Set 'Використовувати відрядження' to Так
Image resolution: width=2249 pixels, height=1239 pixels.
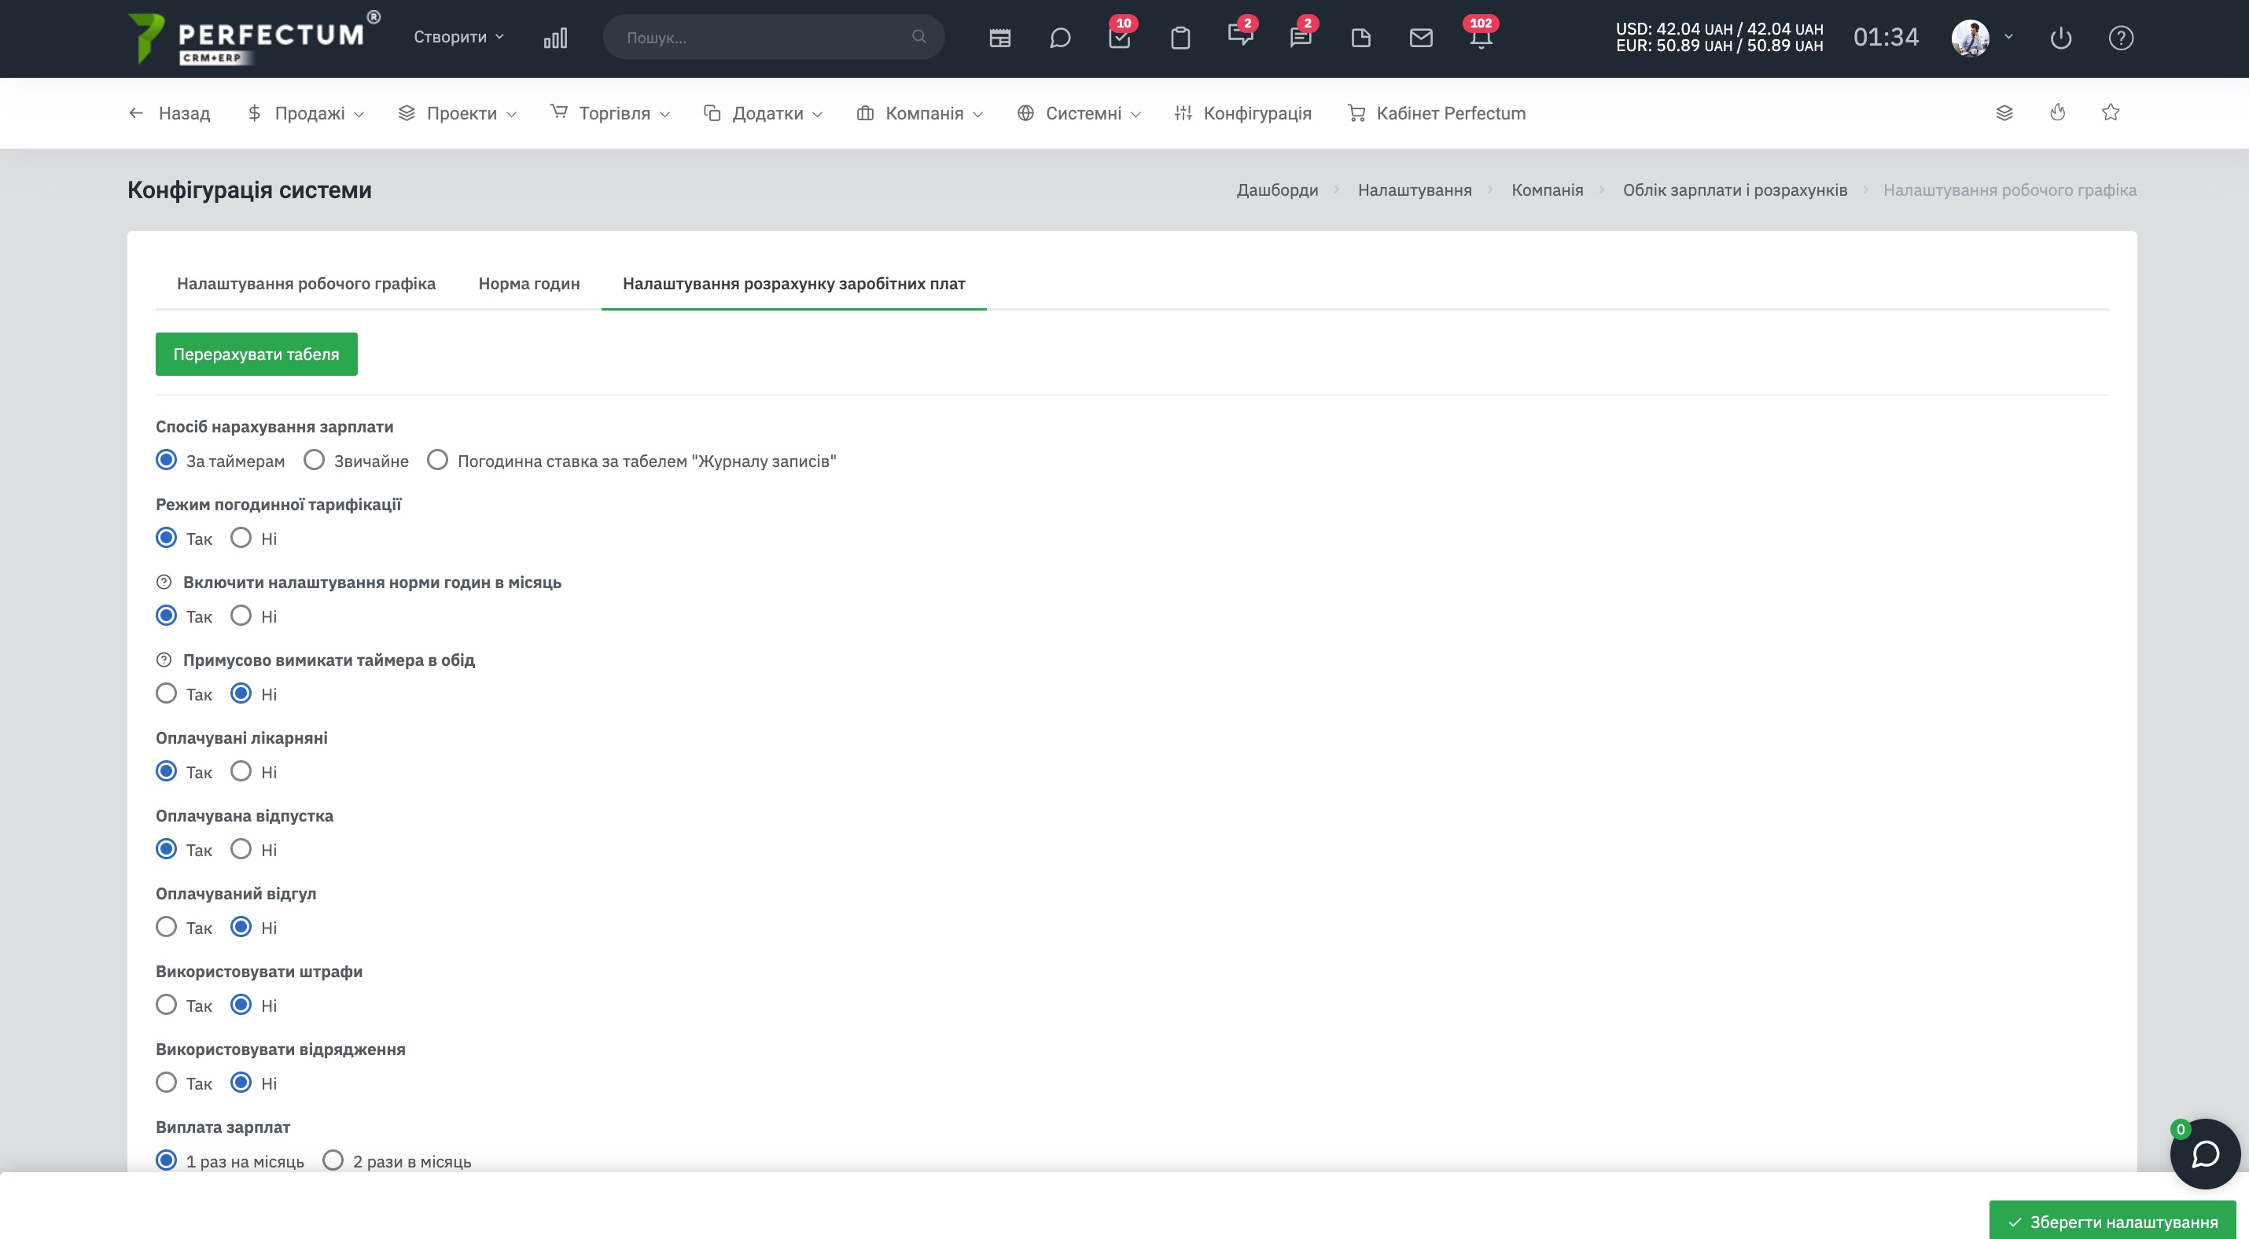(166, 1083)
